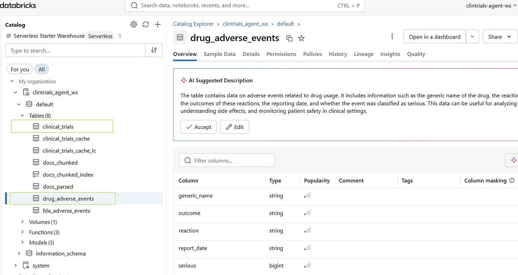The height and width of the screenshot is (275, 518).
Task: Click clintrials-agent-ws workspace name
Action: pyautogui.click(x=489, y=6)
